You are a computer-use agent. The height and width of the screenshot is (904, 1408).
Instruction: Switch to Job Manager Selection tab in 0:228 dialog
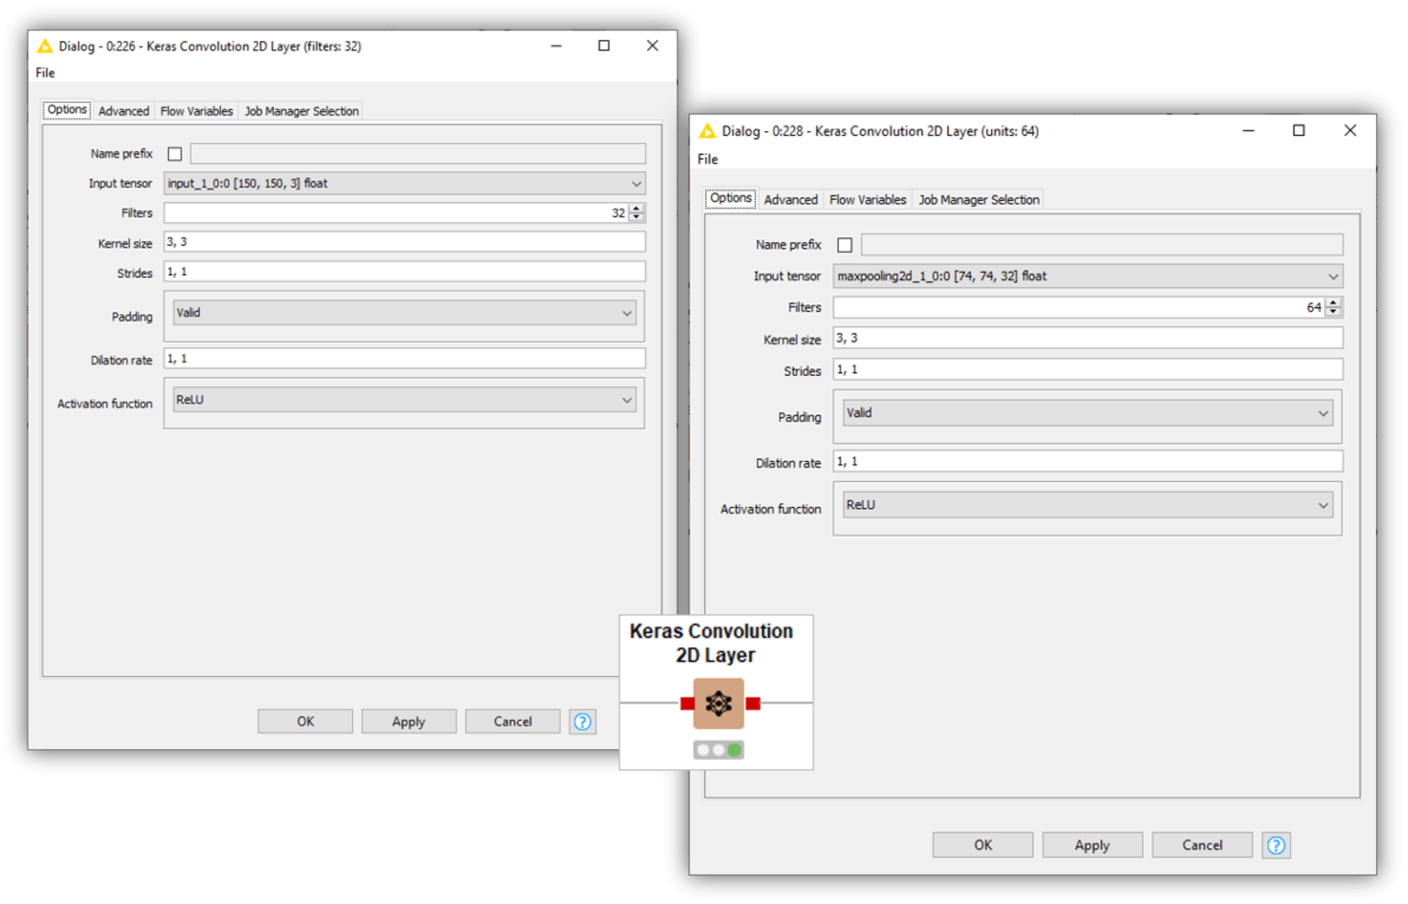pyautogui.click(x=979, y=200)
